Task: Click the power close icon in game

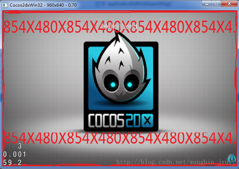Action: coord(232,159)
